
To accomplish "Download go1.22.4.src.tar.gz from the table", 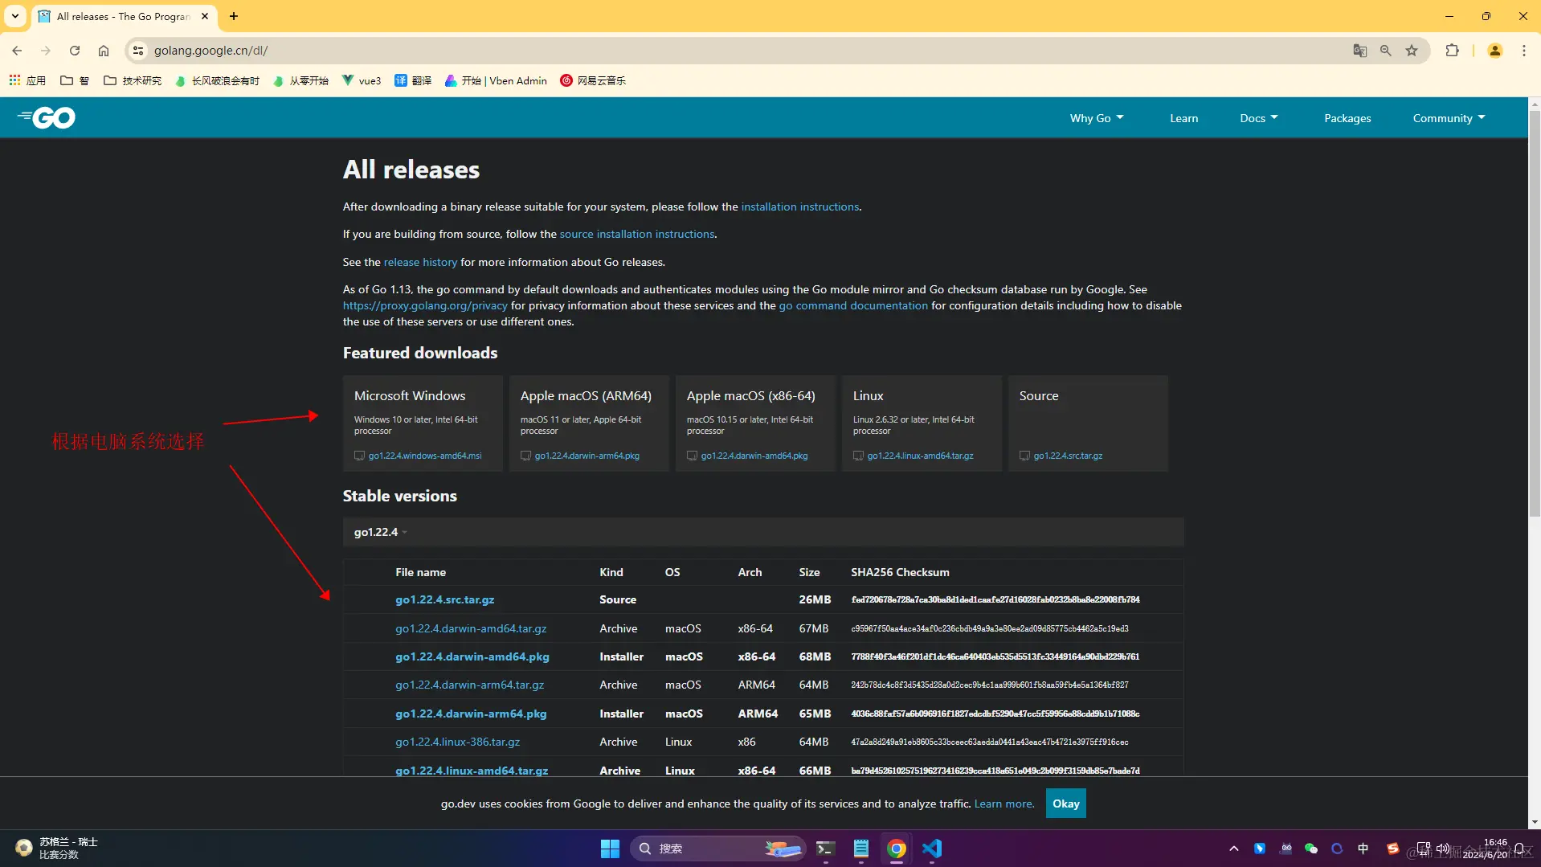I will click(444, 599).
